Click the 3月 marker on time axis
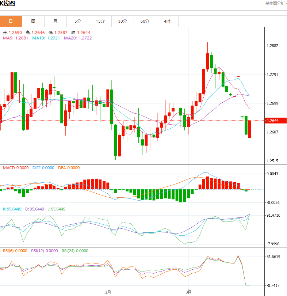 (x=188, y=292)
